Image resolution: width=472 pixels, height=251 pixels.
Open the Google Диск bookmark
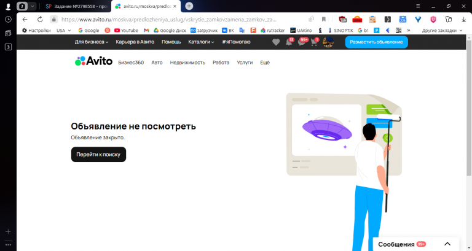(170, 30)
